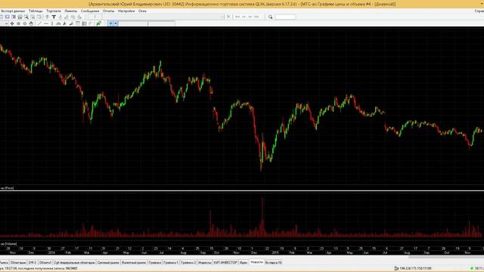The image size is (484, 272).
Task: Select the horizontal line drawing tool
Action: point(46,23)
